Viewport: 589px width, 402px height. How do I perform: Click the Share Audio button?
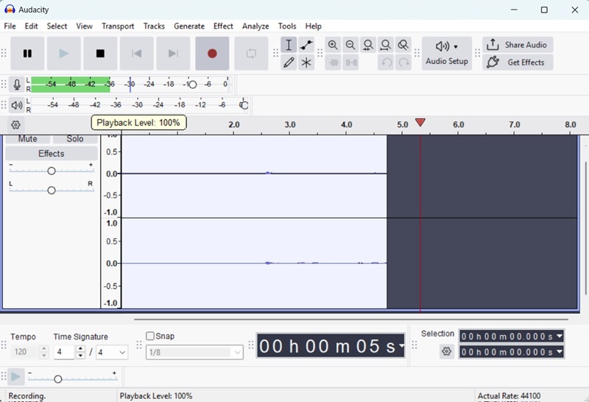[x=518, y=45]
